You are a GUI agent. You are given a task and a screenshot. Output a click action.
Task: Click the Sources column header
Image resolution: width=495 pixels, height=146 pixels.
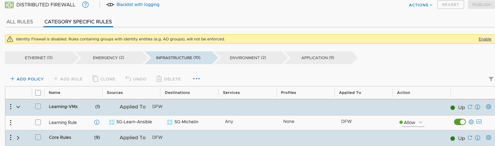(x=115, y=92)
